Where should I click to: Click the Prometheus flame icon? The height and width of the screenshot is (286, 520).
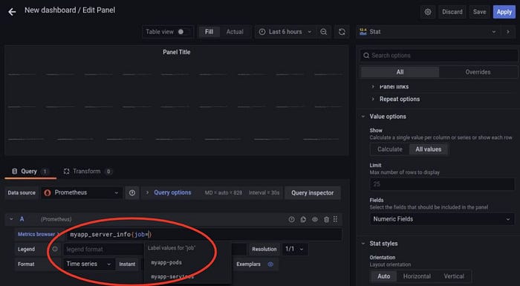[x=48, y=192]
